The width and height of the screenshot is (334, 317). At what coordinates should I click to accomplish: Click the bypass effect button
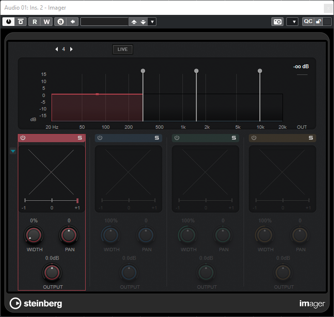[21, 22]
